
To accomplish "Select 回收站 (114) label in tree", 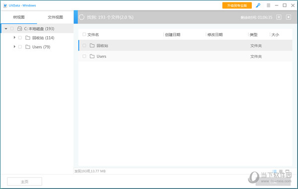I will [x=43, y=38].
